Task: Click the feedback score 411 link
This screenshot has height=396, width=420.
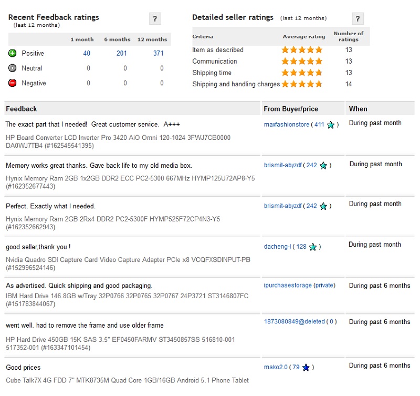Action: 319,125
